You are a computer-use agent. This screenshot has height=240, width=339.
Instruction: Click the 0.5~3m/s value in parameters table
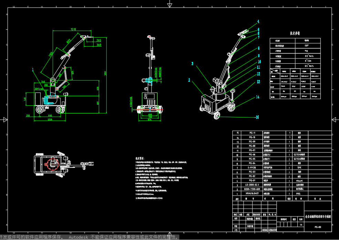[309, 66]
